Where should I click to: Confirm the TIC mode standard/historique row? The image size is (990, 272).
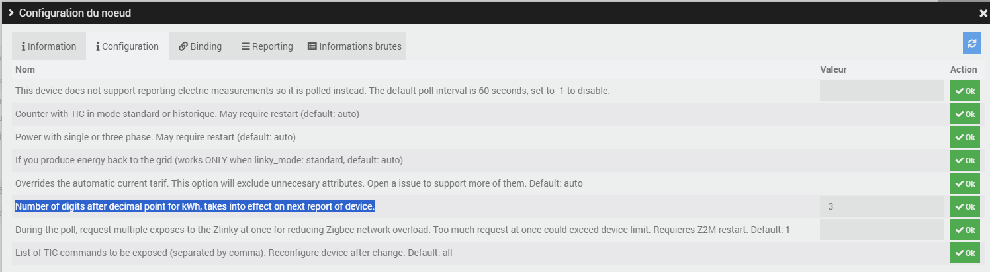(x=965, y=114)
